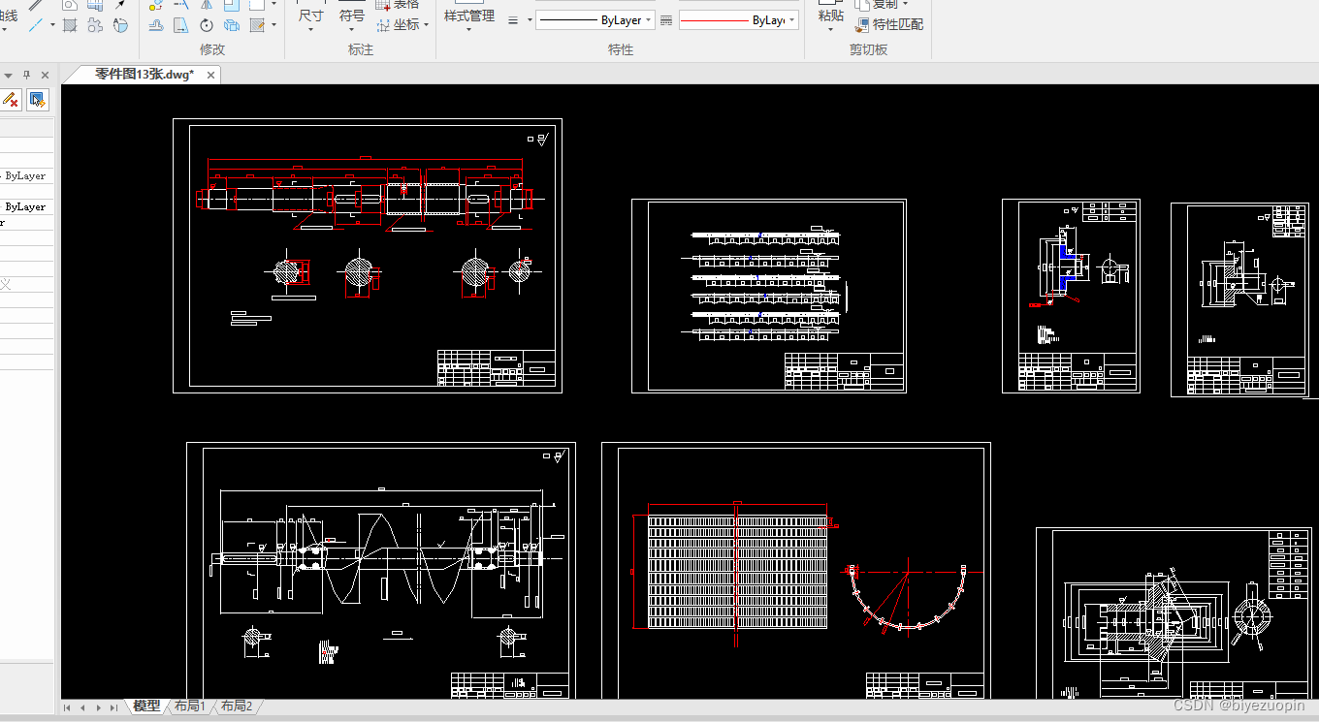Click the 坐标 coordinate icon
The width and height of the screenshot is (1319, 722).
click(x=385, y=25)
